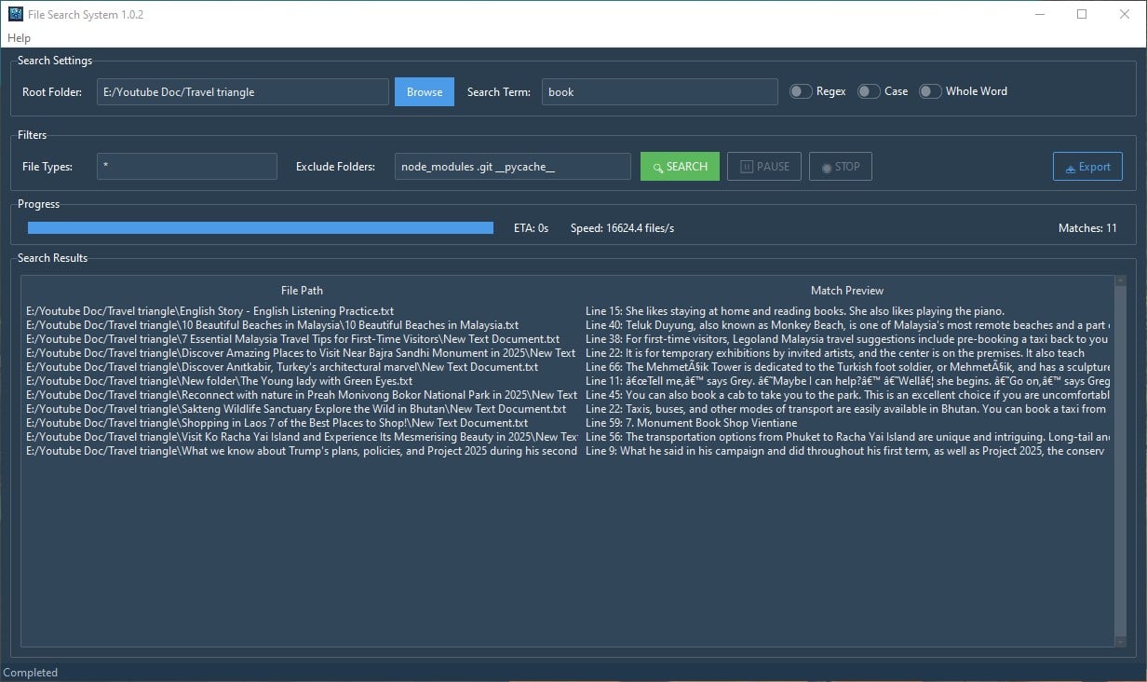The width and height of the screenshot is (1147, 682).
Task: Click the File Types filter field
Action: [186, 166]
